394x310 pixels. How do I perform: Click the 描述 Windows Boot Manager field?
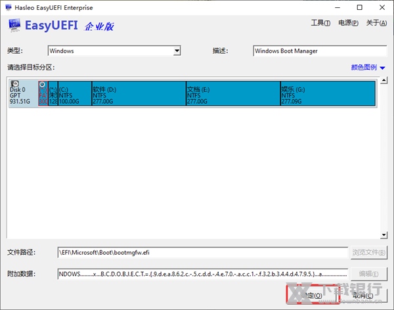click(320, 51)
